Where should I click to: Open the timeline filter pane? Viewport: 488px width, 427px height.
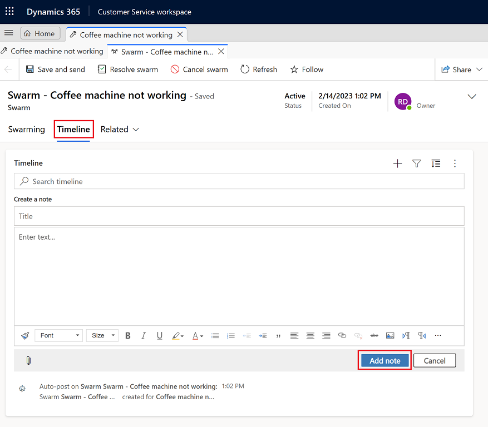[x=416, y=163]
